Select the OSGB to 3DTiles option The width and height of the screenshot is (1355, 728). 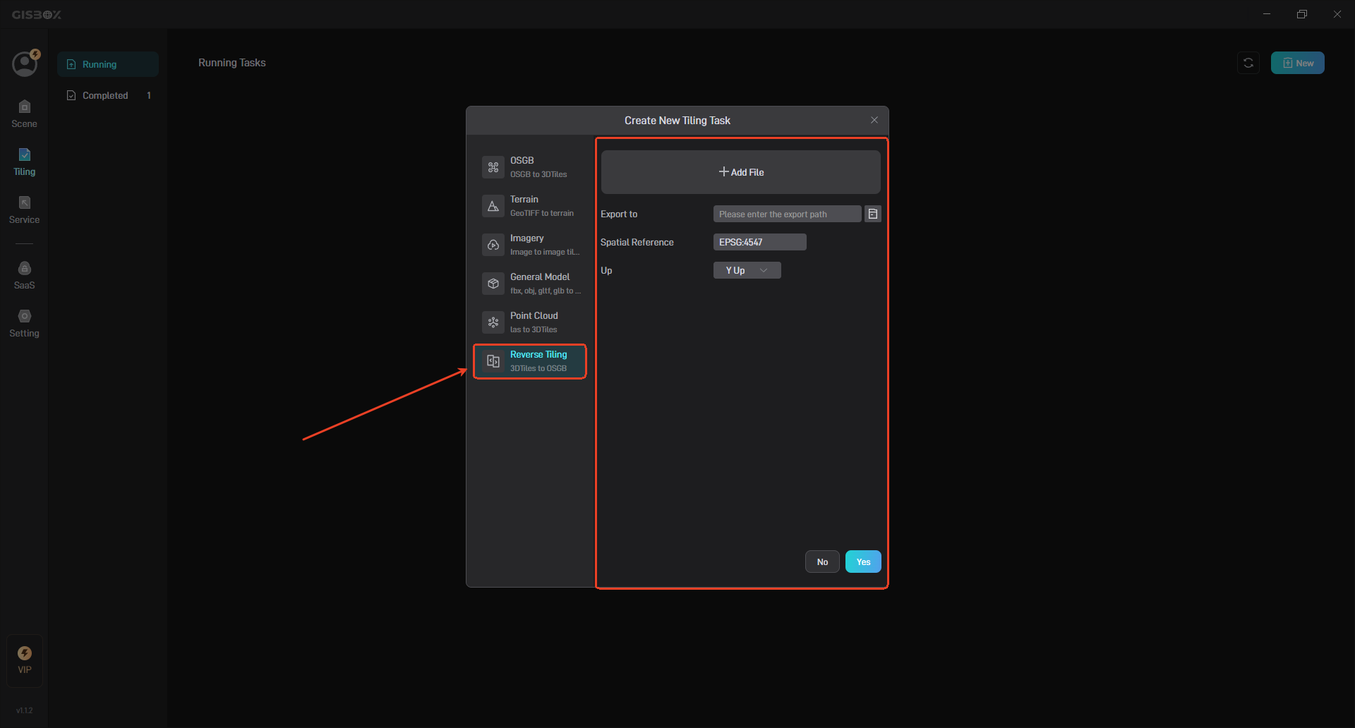(x=530, y=167)
